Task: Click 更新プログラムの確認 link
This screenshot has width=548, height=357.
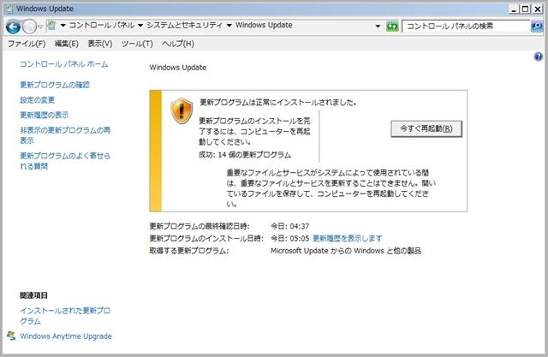Action: 55,85
